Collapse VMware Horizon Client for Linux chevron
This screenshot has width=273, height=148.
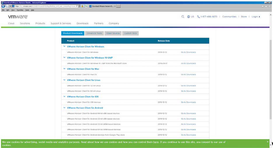pyautogui.click(x=64, y=80)
